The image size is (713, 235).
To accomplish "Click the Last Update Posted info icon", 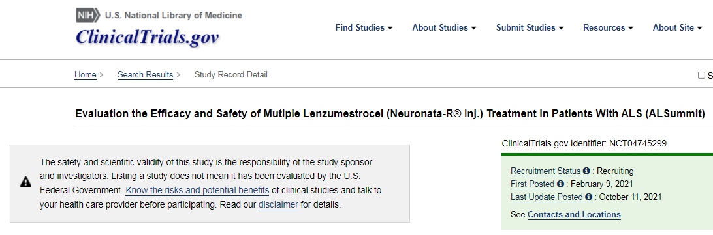I will [x=589, y=197].
